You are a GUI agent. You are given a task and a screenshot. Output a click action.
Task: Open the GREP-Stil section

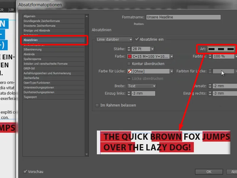tap(54, 69)
